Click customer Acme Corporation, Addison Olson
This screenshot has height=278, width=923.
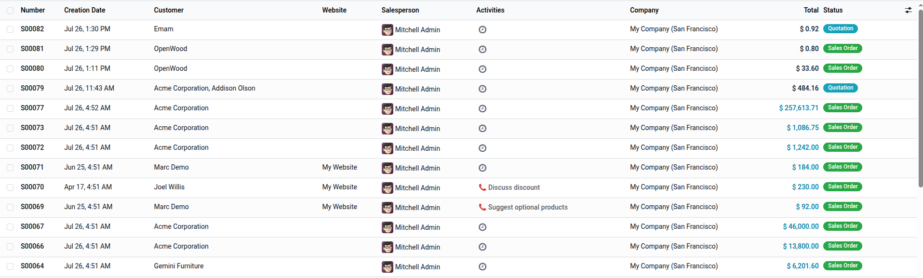(204, 88)
